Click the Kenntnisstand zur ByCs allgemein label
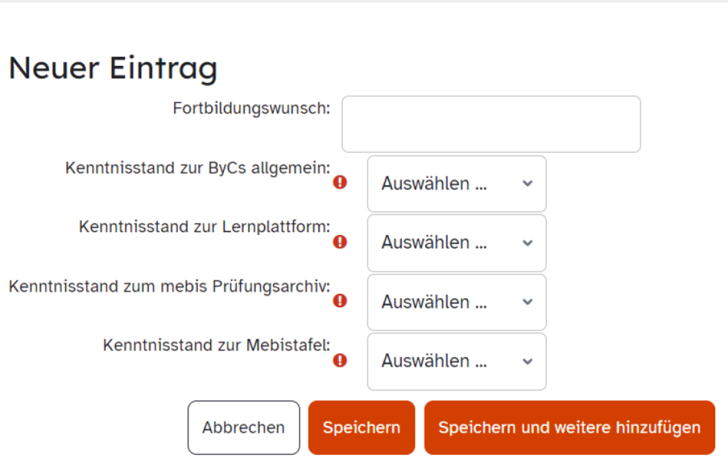This screenshot has width=728, height=472. (x=198, y=168)
